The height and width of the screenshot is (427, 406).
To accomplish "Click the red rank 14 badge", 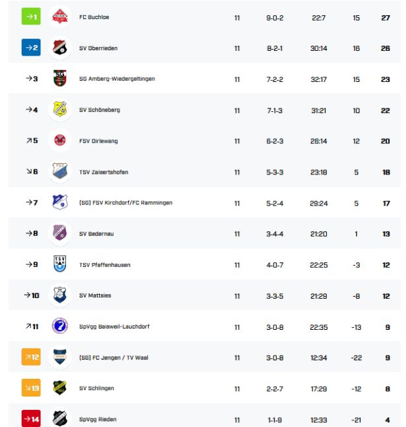I will click(32, 418).
